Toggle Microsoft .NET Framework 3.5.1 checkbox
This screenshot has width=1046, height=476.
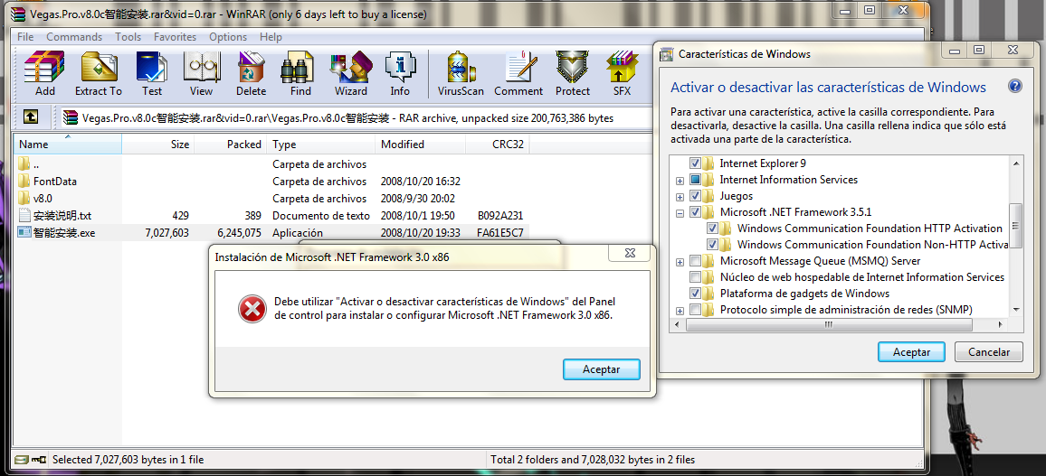[695, 212]
